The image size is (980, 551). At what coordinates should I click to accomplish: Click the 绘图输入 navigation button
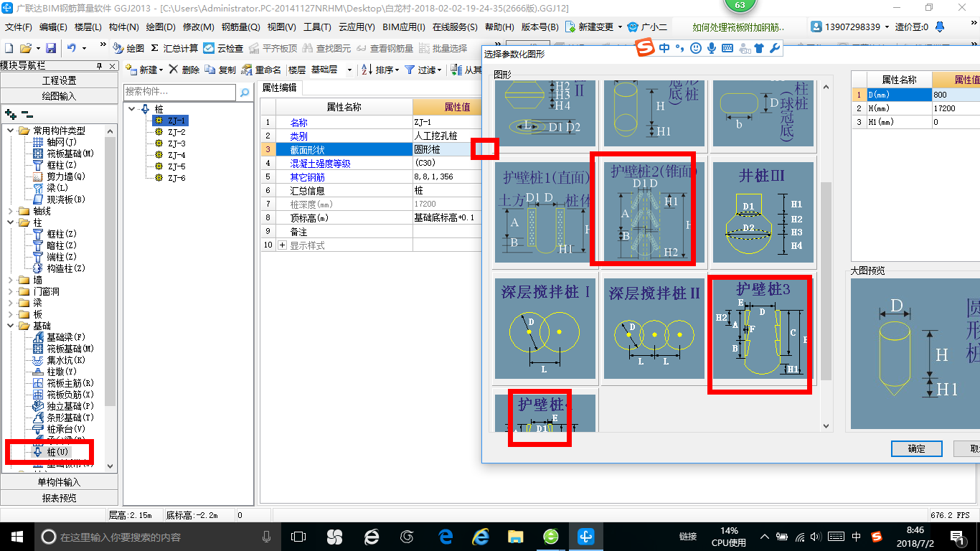pos(59,95)
